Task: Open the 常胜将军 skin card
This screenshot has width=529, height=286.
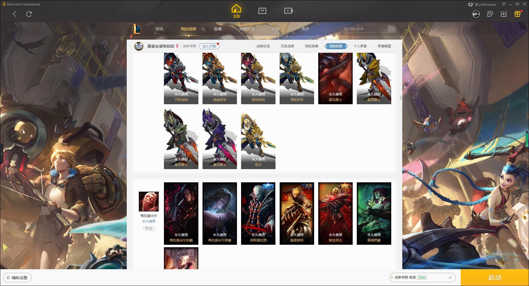Action: 297,78
